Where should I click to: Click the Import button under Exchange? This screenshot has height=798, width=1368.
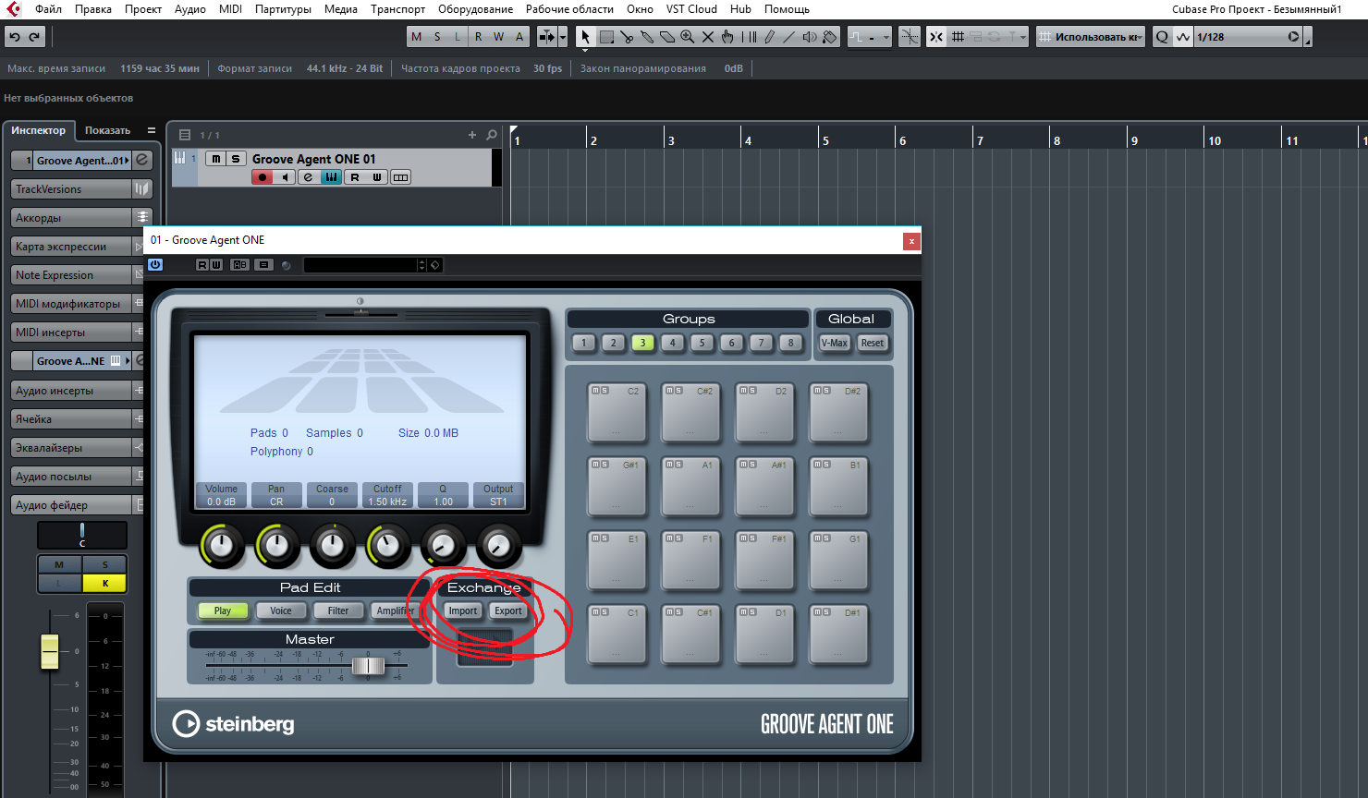463,611
